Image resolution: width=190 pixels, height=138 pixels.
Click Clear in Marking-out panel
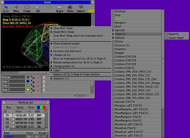[31, 108]
